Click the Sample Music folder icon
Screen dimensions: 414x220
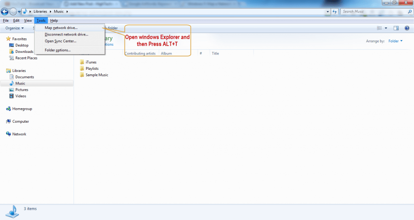point(82,75)
